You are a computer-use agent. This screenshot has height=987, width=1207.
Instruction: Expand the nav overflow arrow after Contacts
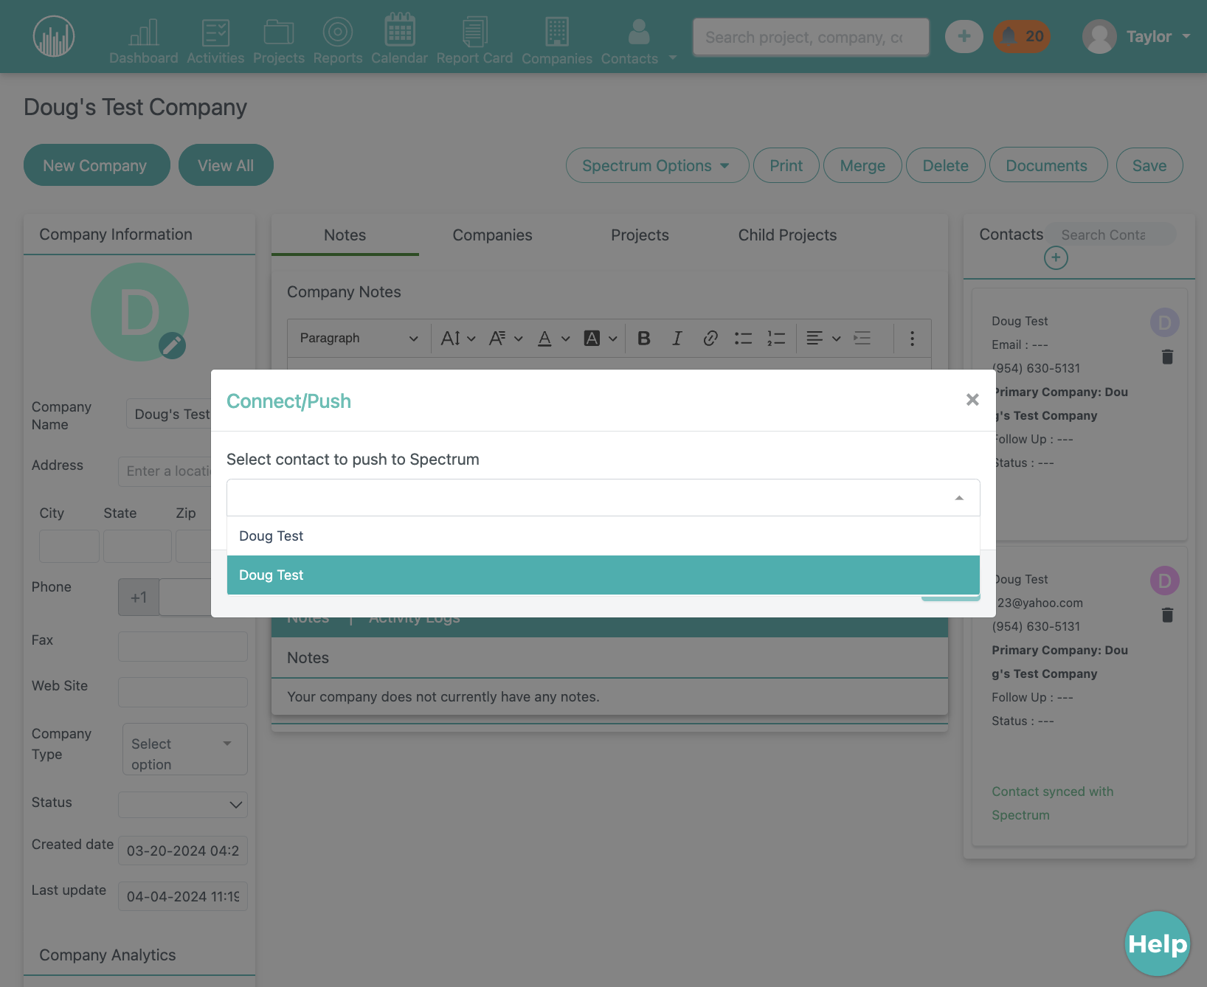point(673,57)
